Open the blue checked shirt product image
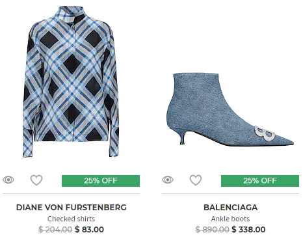The width and height of the screenshot is (303, 235). pyautogui.click(x=71, y=81)
